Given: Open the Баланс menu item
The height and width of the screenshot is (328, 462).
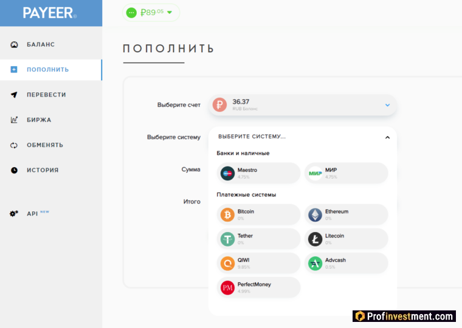Looking at the screenshot, I should (51, 44).
